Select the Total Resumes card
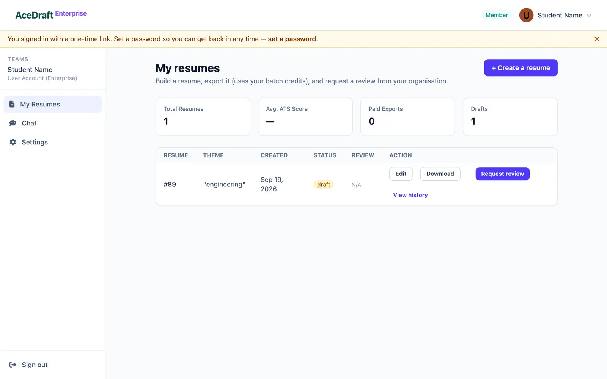This screenshot has width=607, height=379. pyautogui.click(x=203, y=116)
